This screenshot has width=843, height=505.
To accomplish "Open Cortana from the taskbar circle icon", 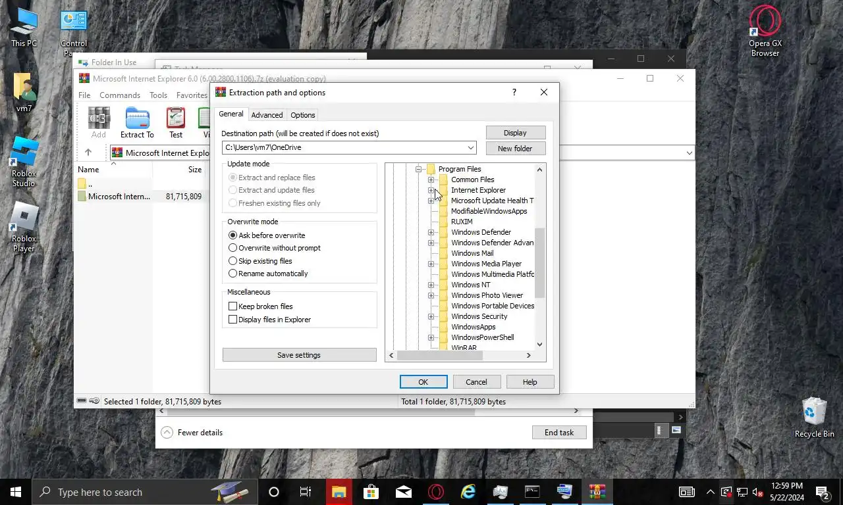I will point(274,492).
